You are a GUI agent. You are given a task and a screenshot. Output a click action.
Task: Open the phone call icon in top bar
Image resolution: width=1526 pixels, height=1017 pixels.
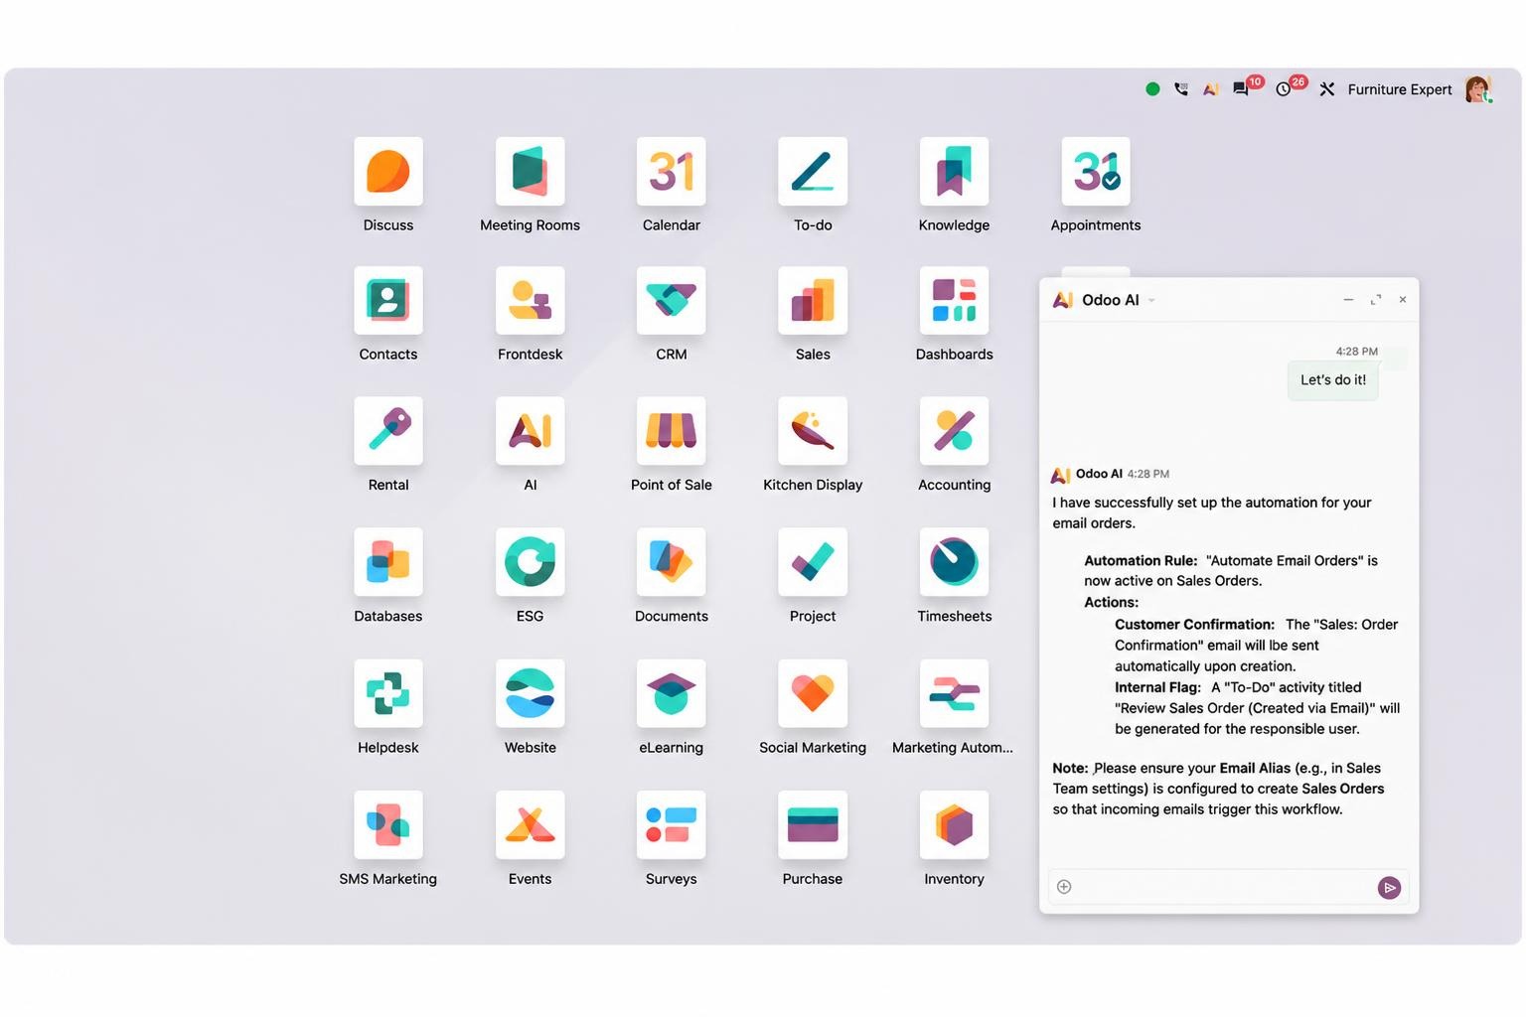[1181, 88]
